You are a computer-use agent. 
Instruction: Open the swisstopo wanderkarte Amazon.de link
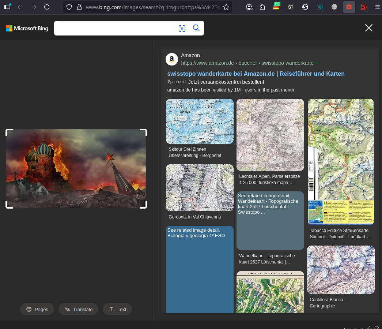point(256,74)
